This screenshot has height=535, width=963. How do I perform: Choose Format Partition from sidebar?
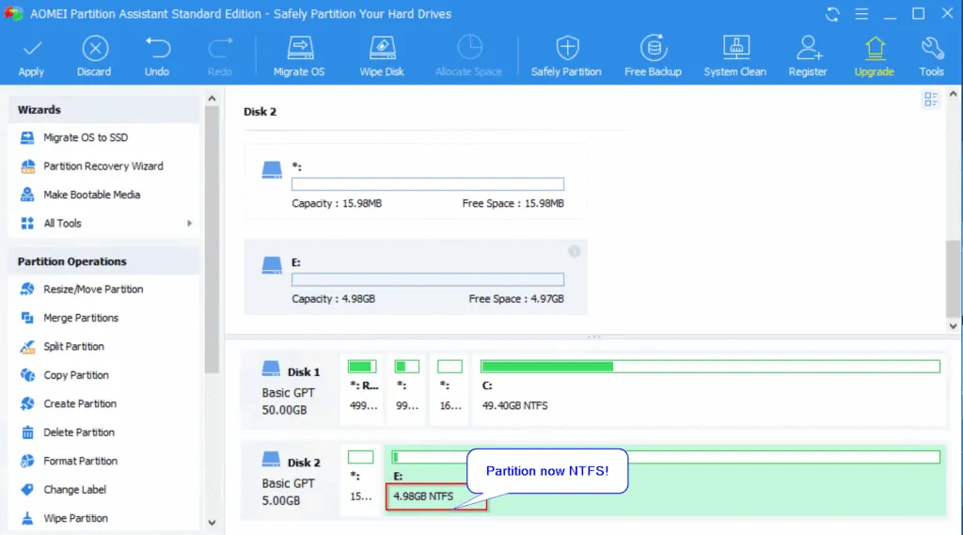tap(80, 461)
